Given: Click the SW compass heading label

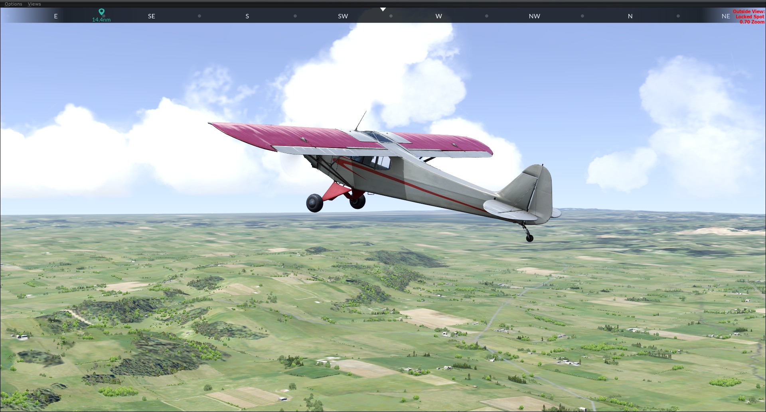Looking at the screenshot, I should [x=343, y=16].
